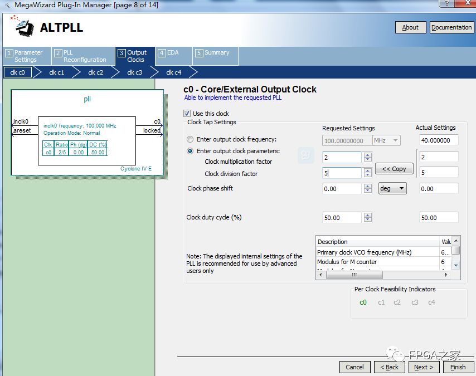
Task: Switch to Parameter Settings tab
Action: 27,56
